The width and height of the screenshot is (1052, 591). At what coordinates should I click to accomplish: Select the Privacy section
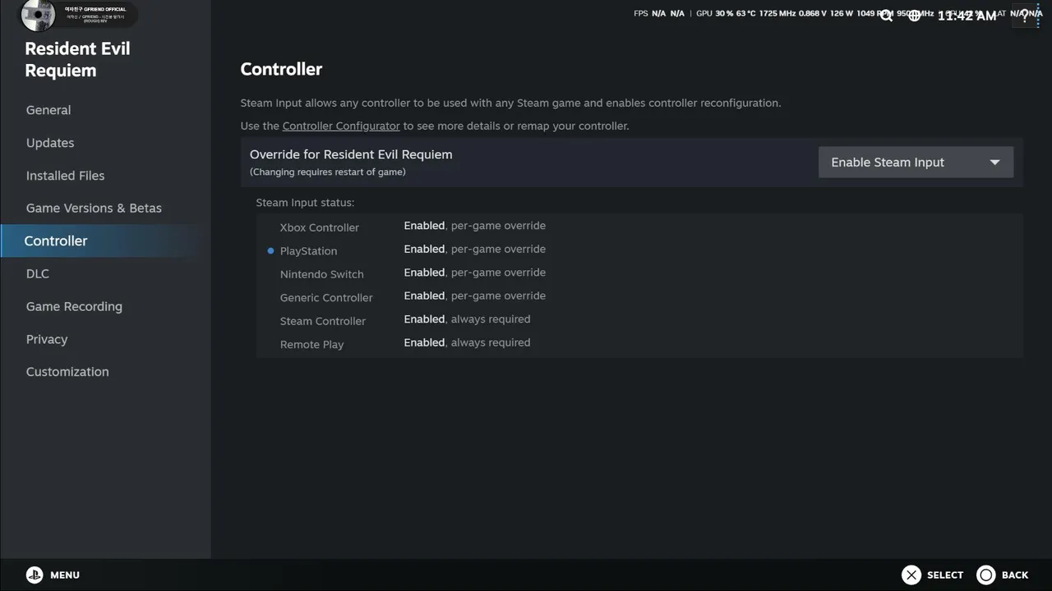point(47,339)
